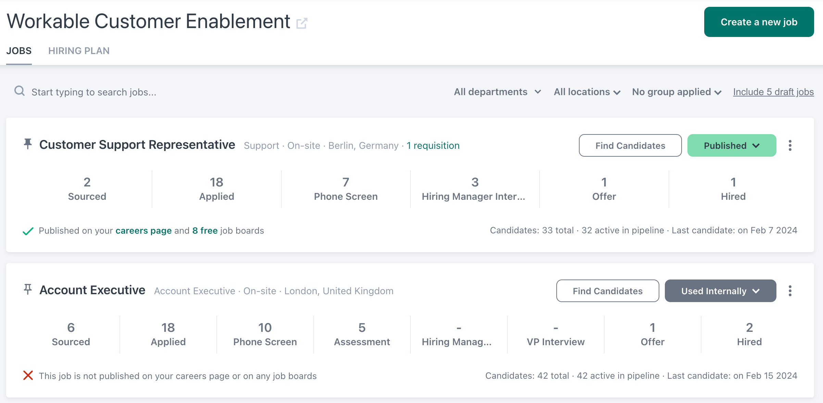823x403 pixels.
Task: Open the All locations dropdown
Action: pyautogui.click(x=587, y=92)
